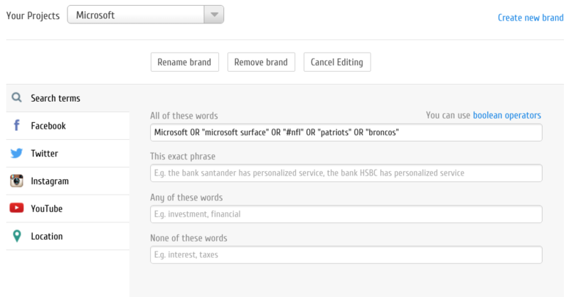Click the red YouTube play icon
The height and width of the screenshot is (297, 586).
coord(16,208)
